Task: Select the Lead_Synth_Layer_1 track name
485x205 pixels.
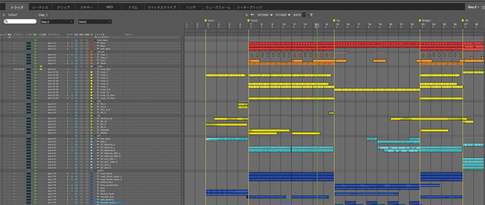Action: click(x=111, y=177)
